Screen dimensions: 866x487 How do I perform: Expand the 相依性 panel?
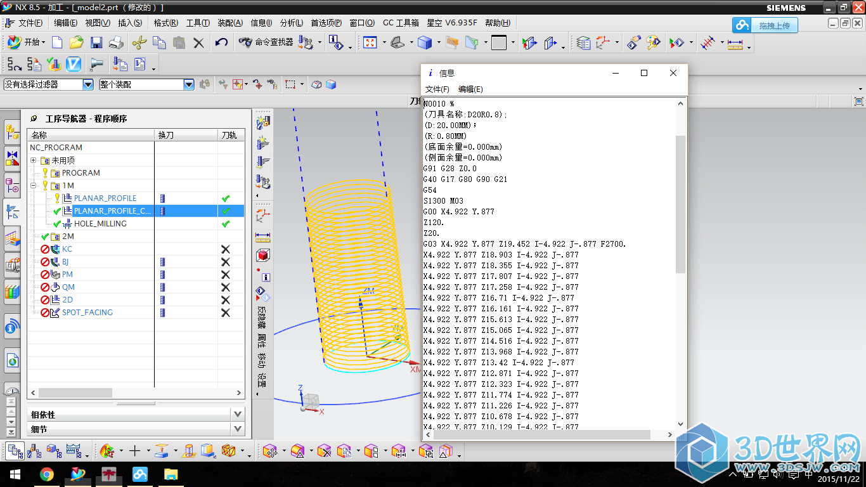point(238,414)
